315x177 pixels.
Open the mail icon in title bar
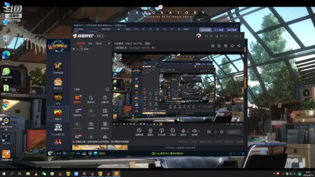click(x=206, y=36)
